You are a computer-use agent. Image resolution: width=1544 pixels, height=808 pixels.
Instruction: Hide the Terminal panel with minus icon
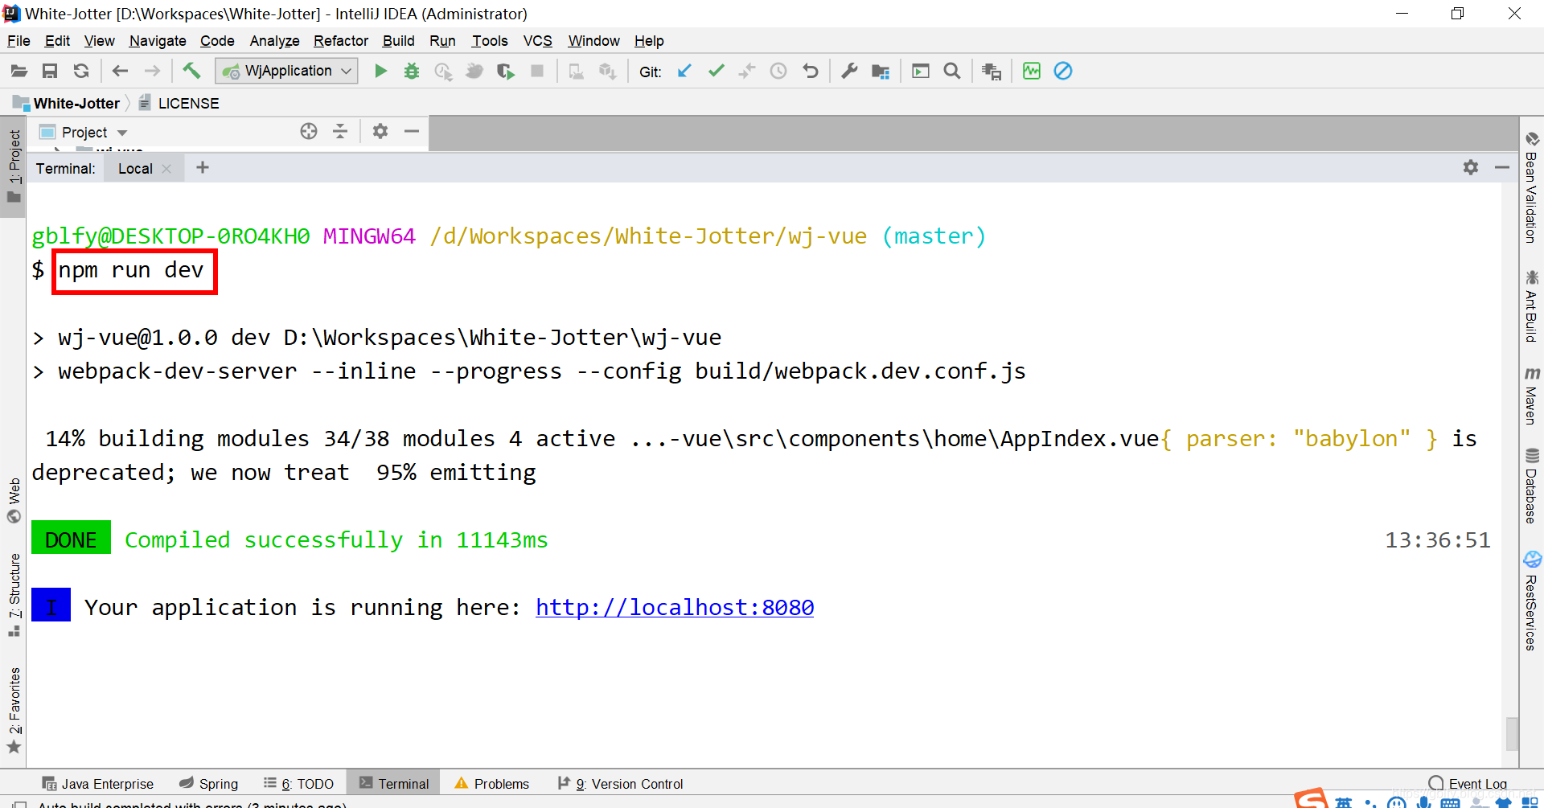pos(1502,167)
